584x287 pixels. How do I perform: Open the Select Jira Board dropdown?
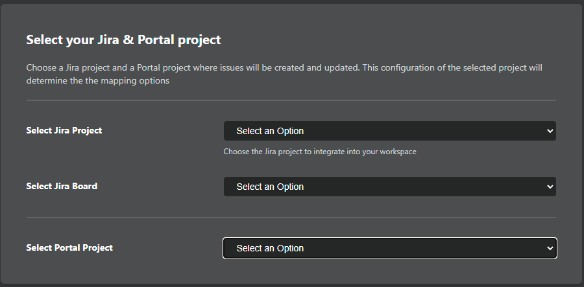tap(389, 187)
